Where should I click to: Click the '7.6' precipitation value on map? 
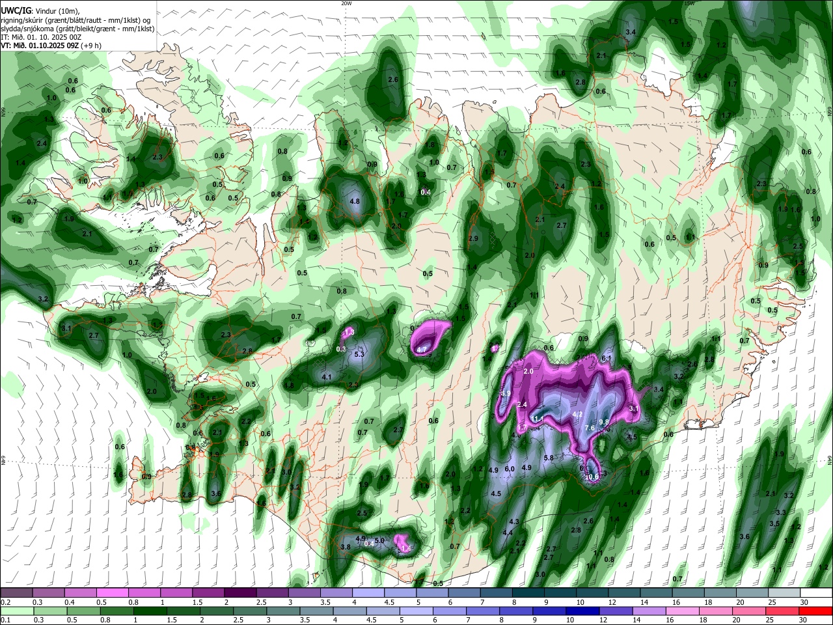point(590,428)
